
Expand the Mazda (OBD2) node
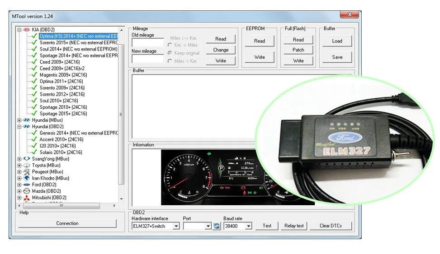[19, 191]
